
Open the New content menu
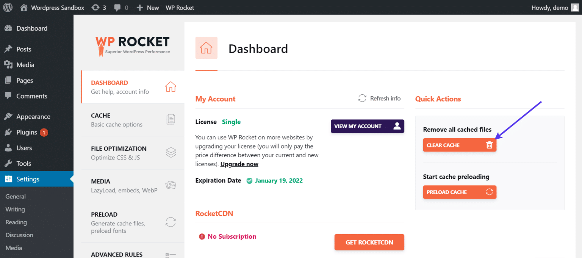pyautogui.click(x=148, y=8)
